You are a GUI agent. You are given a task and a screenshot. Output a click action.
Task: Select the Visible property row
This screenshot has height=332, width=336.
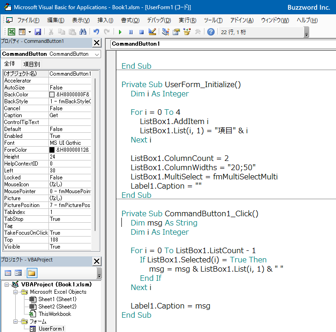coord(48,247)
